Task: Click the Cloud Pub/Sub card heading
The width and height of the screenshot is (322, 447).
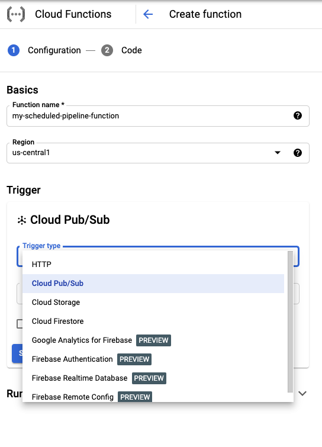Action: point(70,220)
